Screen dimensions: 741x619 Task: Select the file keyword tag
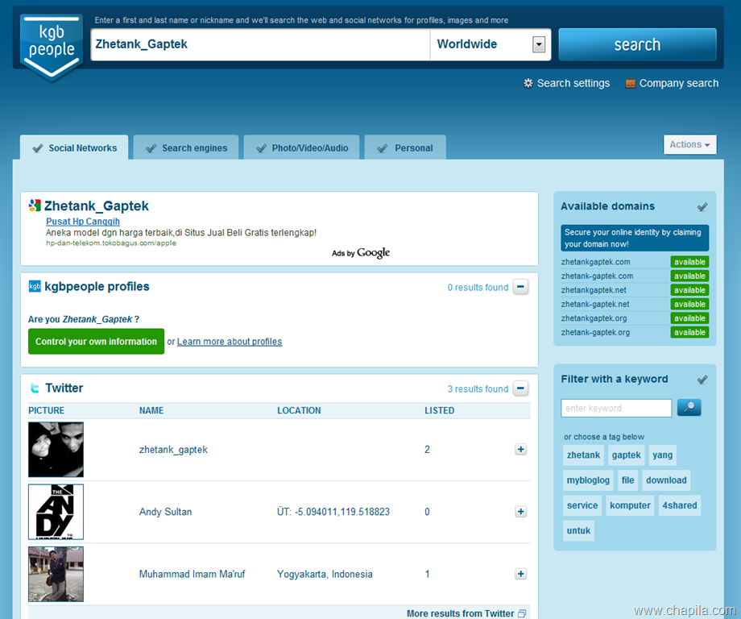tap(628, 480)
